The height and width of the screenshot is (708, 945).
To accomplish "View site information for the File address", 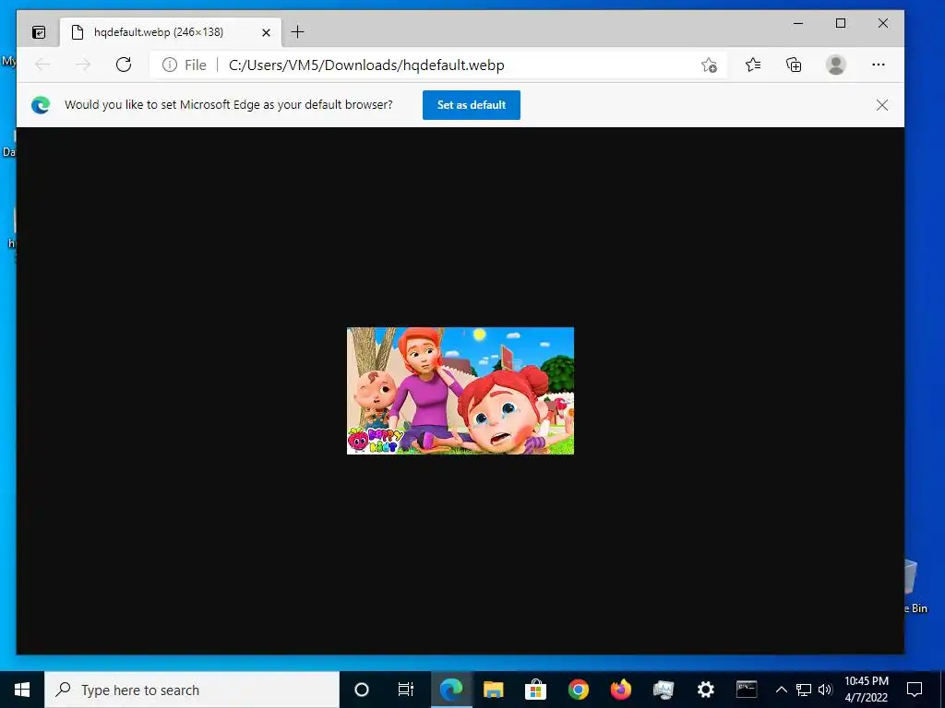I will click(x=185, y=65).
